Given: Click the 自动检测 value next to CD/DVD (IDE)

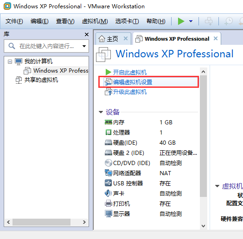Looking at the screenshot, I should pos(171,163).
